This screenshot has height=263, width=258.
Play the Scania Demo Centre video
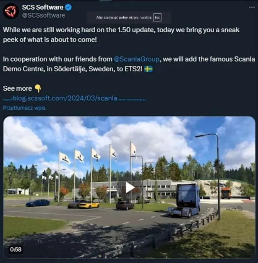click(130, 187)
